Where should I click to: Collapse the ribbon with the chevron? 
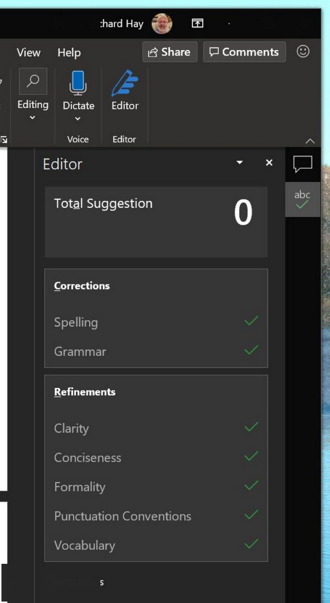pyautogui.click(x=310, y=141)
